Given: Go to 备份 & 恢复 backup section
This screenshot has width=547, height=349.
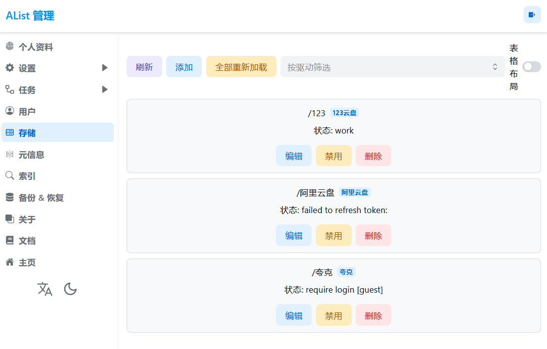Looking at the screenshot, I should tap(39, 197).
